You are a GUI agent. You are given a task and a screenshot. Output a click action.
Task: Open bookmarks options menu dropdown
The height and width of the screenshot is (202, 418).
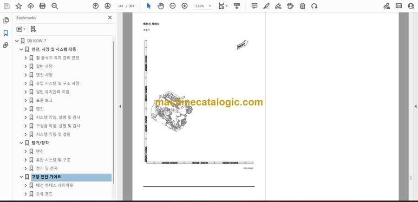pyautogui.click(x=21, y=29)
